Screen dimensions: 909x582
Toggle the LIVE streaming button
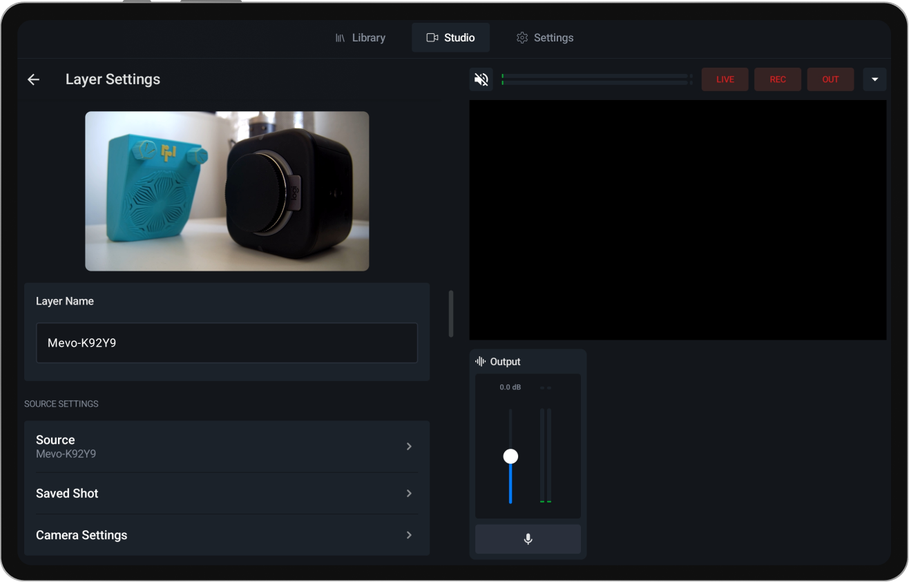pos(725,79)
